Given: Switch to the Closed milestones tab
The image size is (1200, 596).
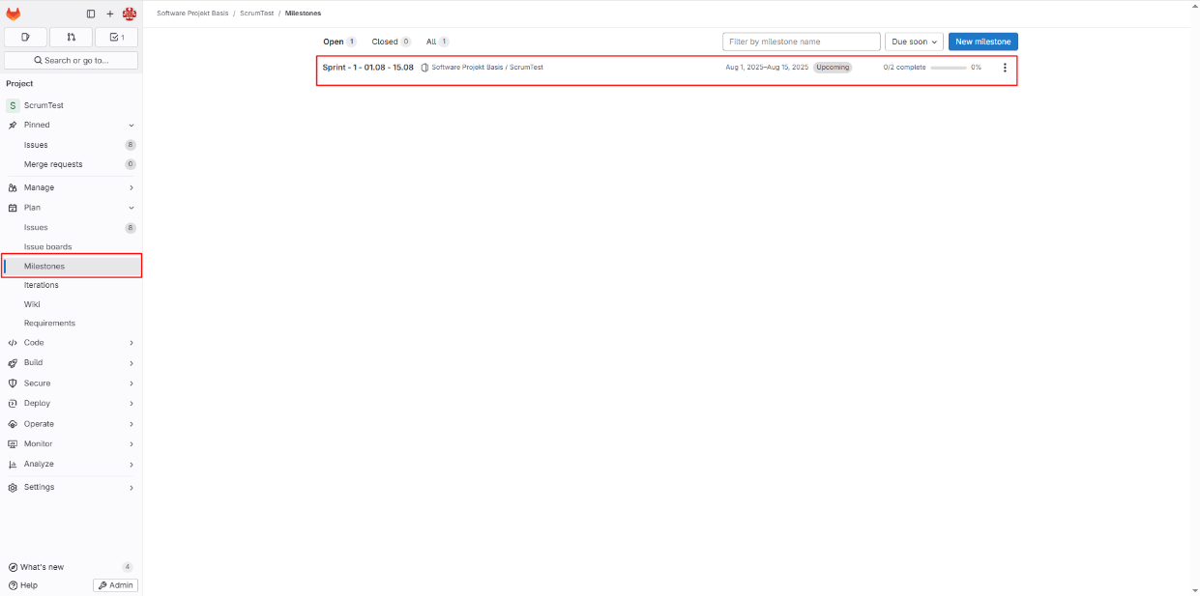Looking at the screenshot, I should (x=390, y=42).
